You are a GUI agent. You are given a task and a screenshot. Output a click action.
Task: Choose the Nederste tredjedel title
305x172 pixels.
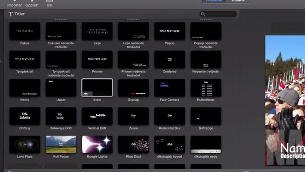tap(205, 59)
